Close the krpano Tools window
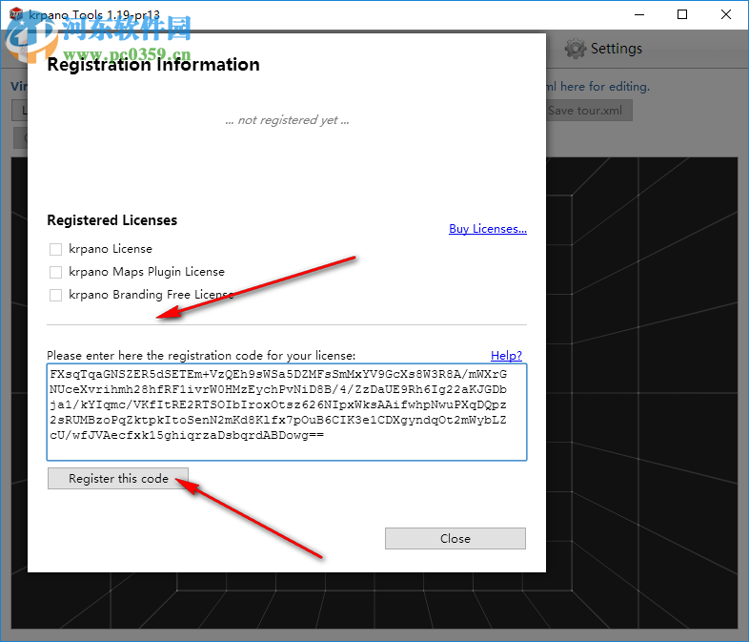 point(725,15)
